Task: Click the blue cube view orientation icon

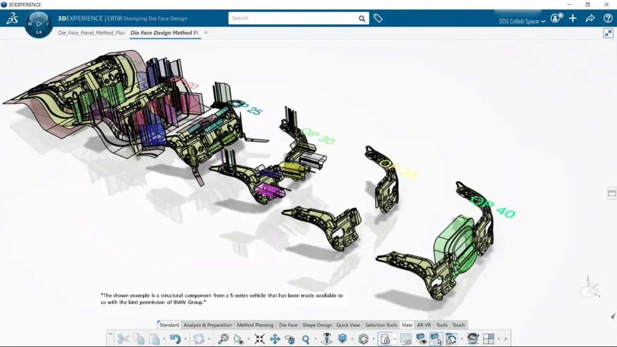Action: click(342, 339)
